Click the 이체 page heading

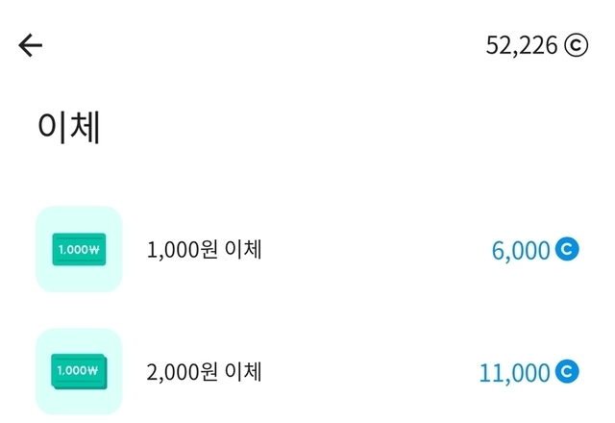(68, 128)
